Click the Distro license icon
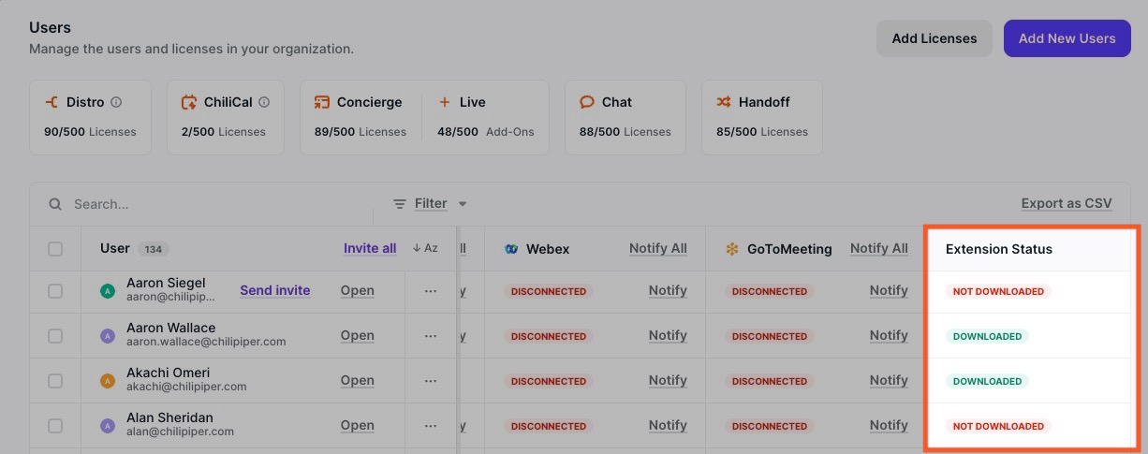1148x454 pixels. (x=52, y=102)
